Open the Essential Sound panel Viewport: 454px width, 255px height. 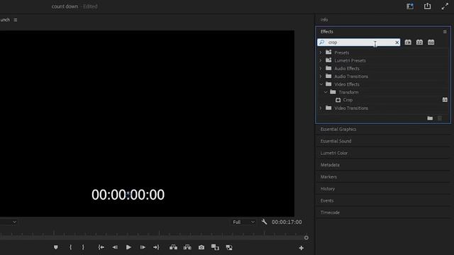click(x=336, y=141)
